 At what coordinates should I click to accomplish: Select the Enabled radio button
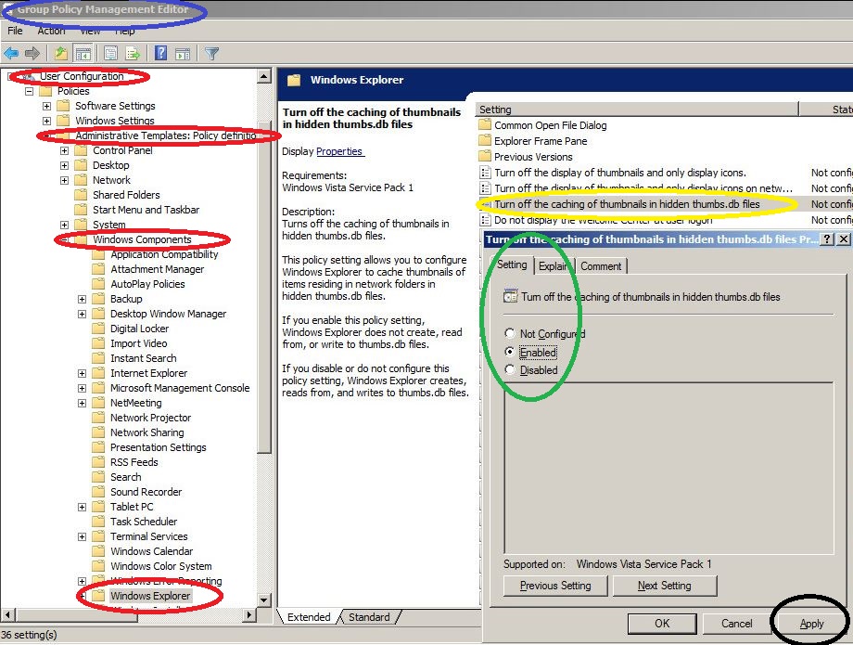[510, 352]
